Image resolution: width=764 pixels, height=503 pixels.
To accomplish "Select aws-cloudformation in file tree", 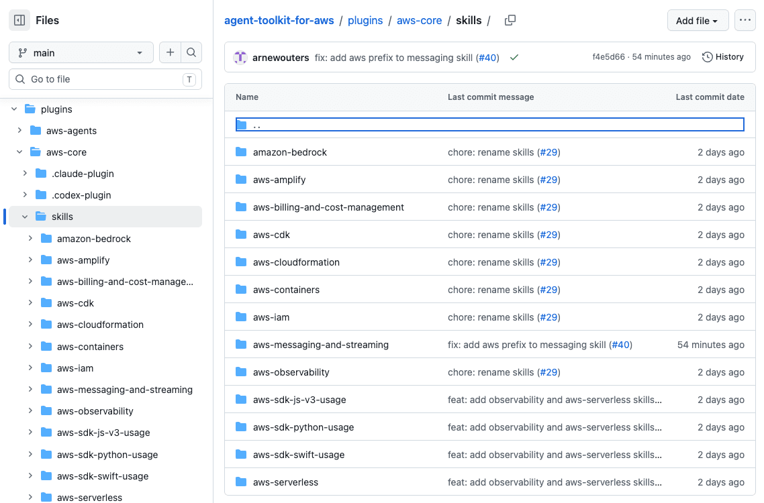I will point(101,325).
